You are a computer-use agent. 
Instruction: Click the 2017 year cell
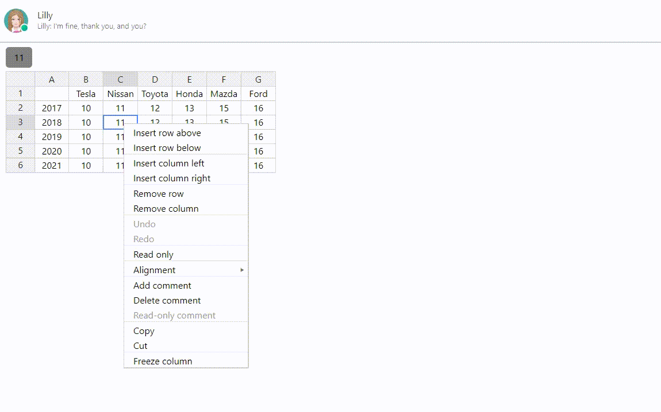(x=52, y=108)
